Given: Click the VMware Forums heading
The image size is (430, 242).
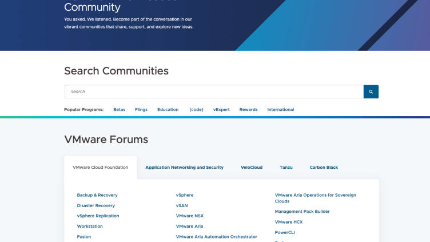Looking at the screenshot, I should click(106, 140).
